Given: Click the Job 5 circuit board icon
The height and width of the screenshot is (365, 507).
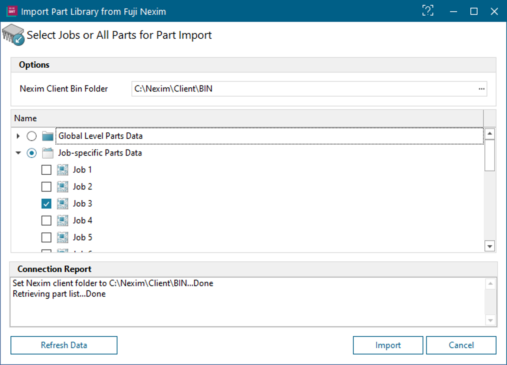Looking at the screenshot, I should 62,237.
